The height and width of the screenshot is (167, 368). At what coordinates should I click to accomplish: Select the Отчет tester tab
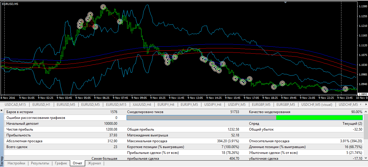(x=77, y=163)
